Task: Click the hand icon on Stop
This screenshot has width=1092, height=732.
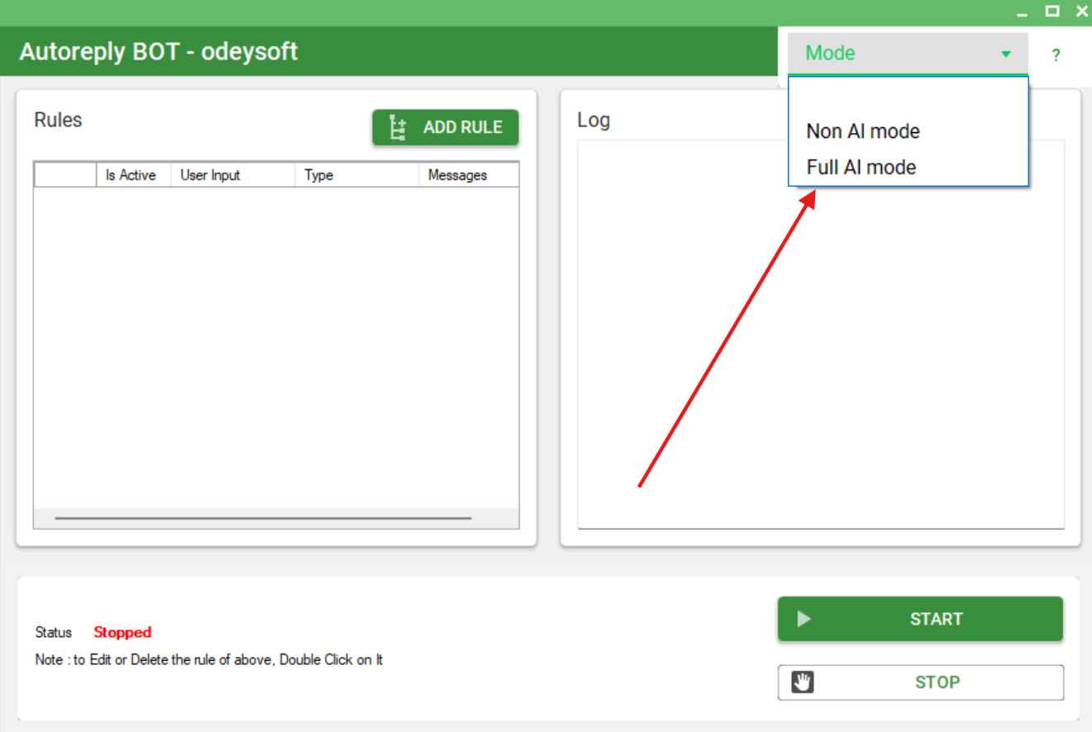Action: click(802, 682)
